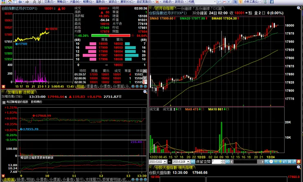
Task: Toggle the square box next to MA5 473
Action: click(x=203, y=109)
